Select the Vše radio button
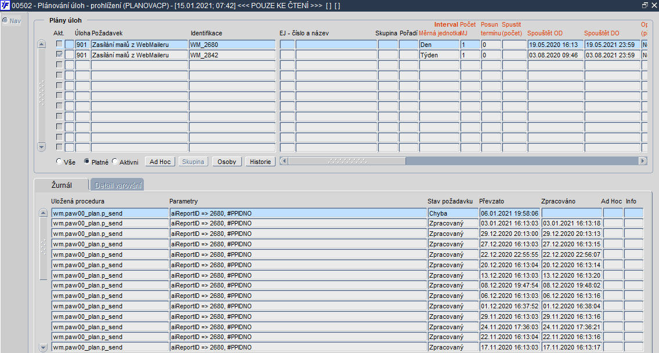Viewport: 659px width, 353px height. (x=59, y=161)
